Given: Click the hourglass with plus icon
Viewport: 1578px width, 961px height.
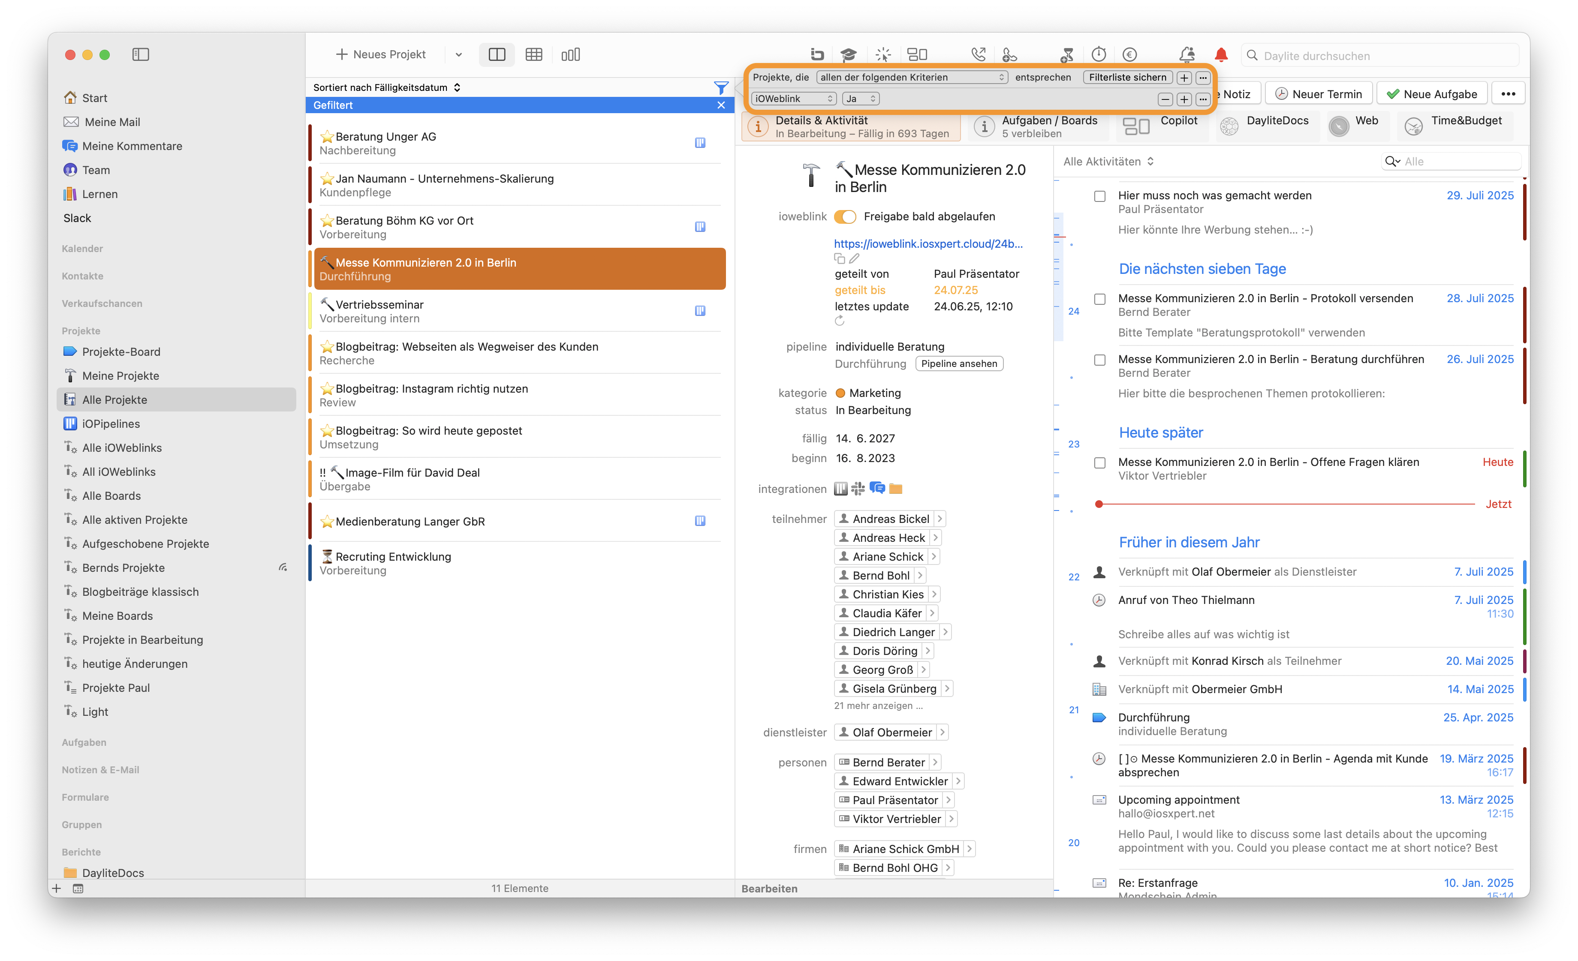Looking at the screenshot, I should [1067, 54].
